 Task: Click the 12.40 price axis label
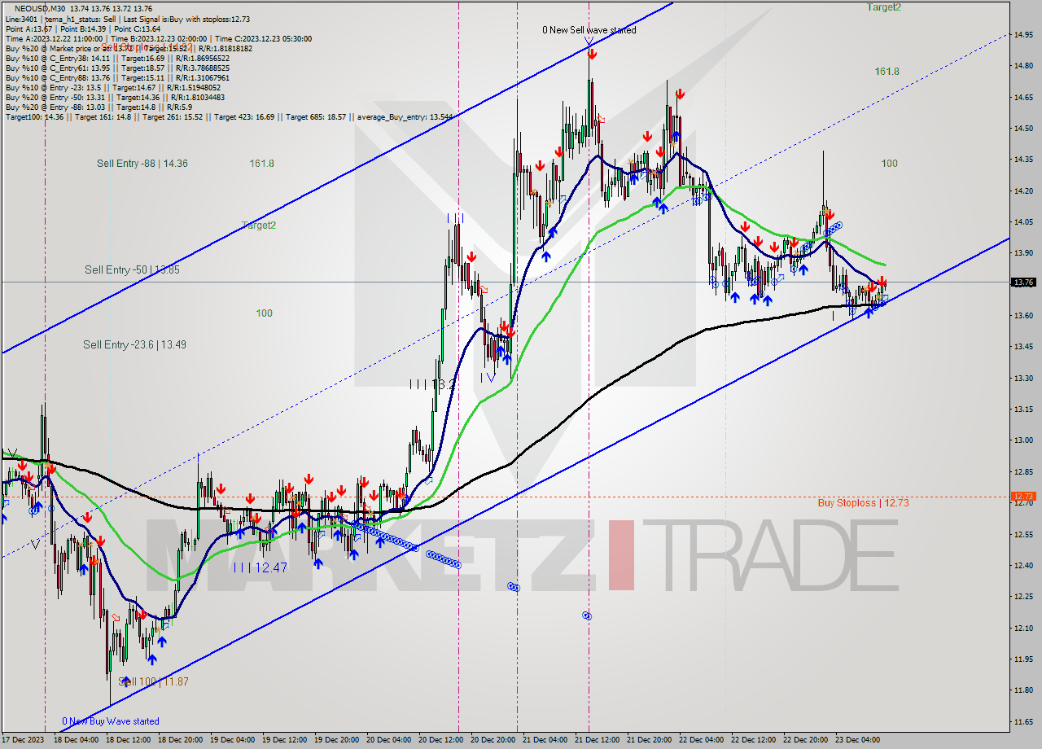click(1023, 566)
